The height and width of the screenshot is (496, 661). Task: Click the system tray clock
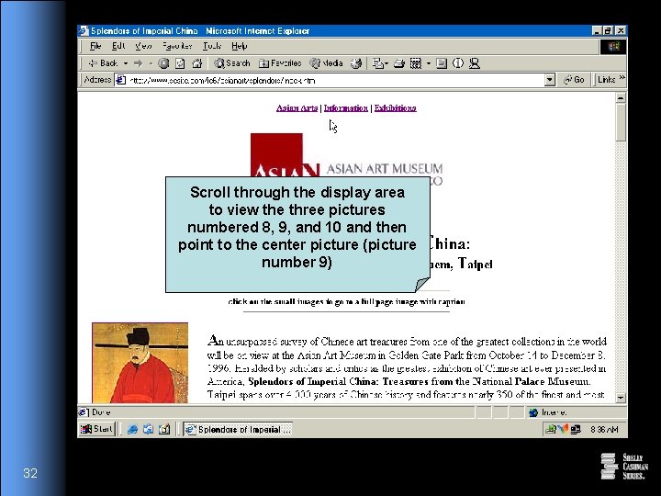tap(604, 429)
